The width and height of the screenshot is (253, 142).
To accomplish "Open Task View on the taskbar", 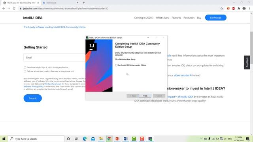I will coord(76,138).
